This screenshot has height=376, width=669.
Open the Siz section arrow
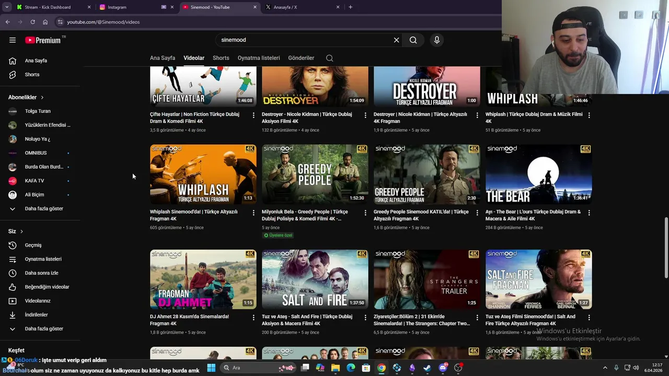[21, 231]
